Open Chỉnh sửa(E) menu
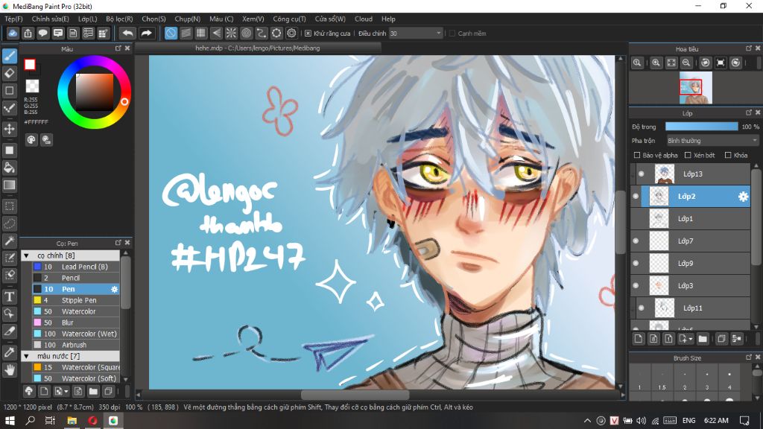Viewport: 763px width, 429px height. 50,19
